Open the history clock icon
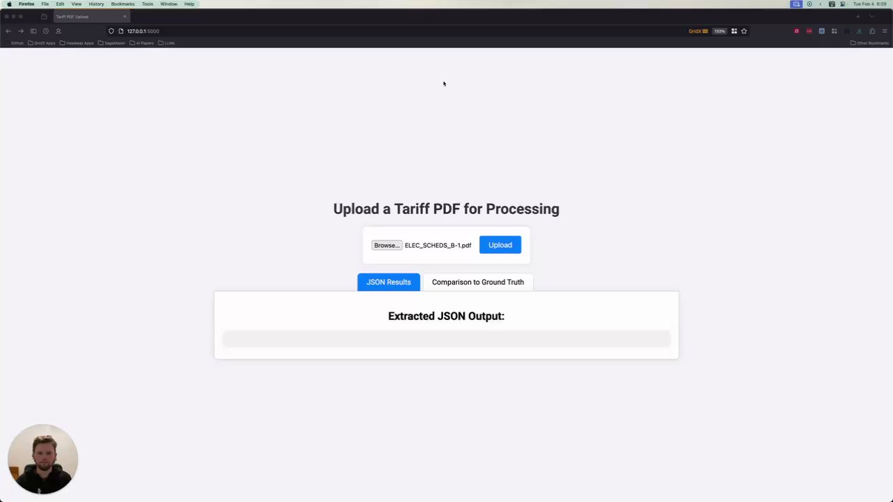Screen dimensions: 893x502 pyautogui.click(x=46, y=31)
